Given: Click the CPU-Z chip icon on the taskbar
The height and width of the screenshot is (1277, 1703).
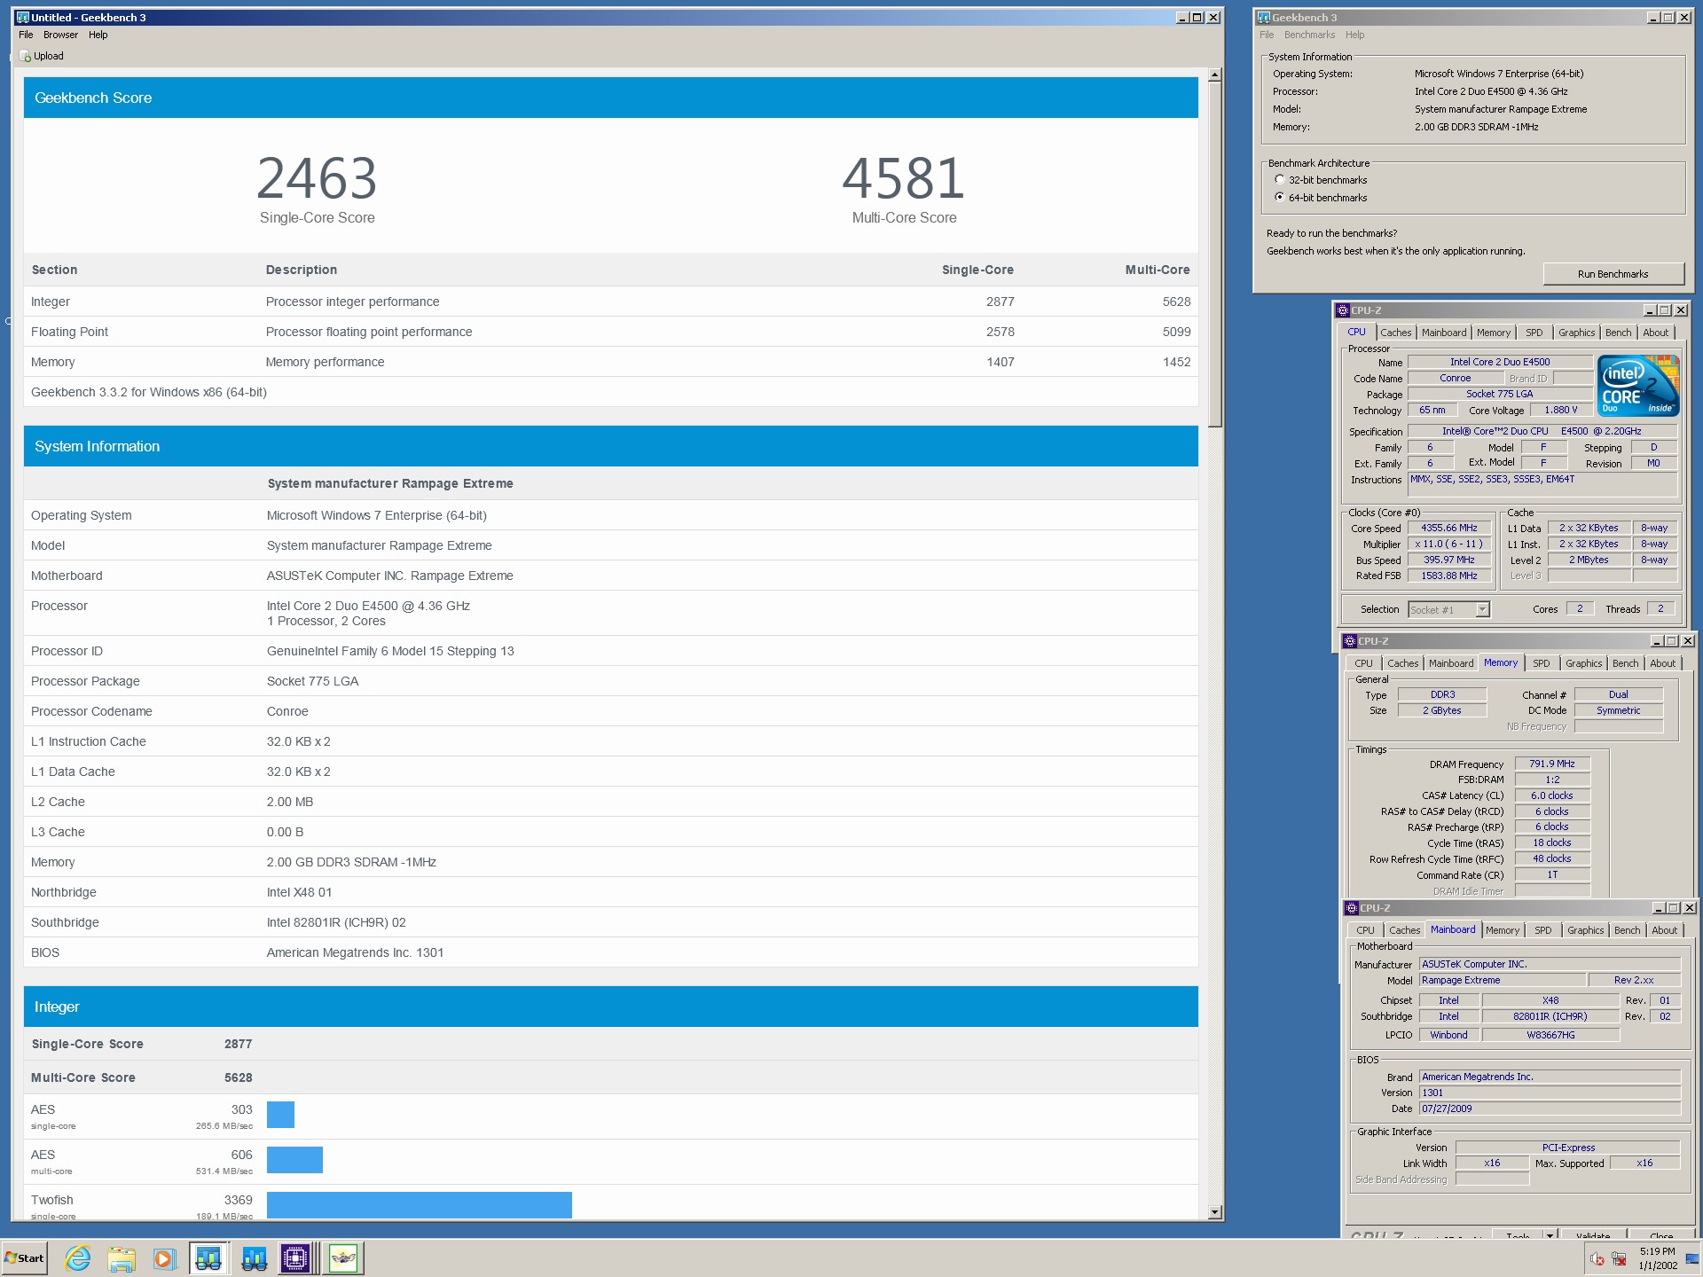Looking at the screenshot, I should (296, 1257).
